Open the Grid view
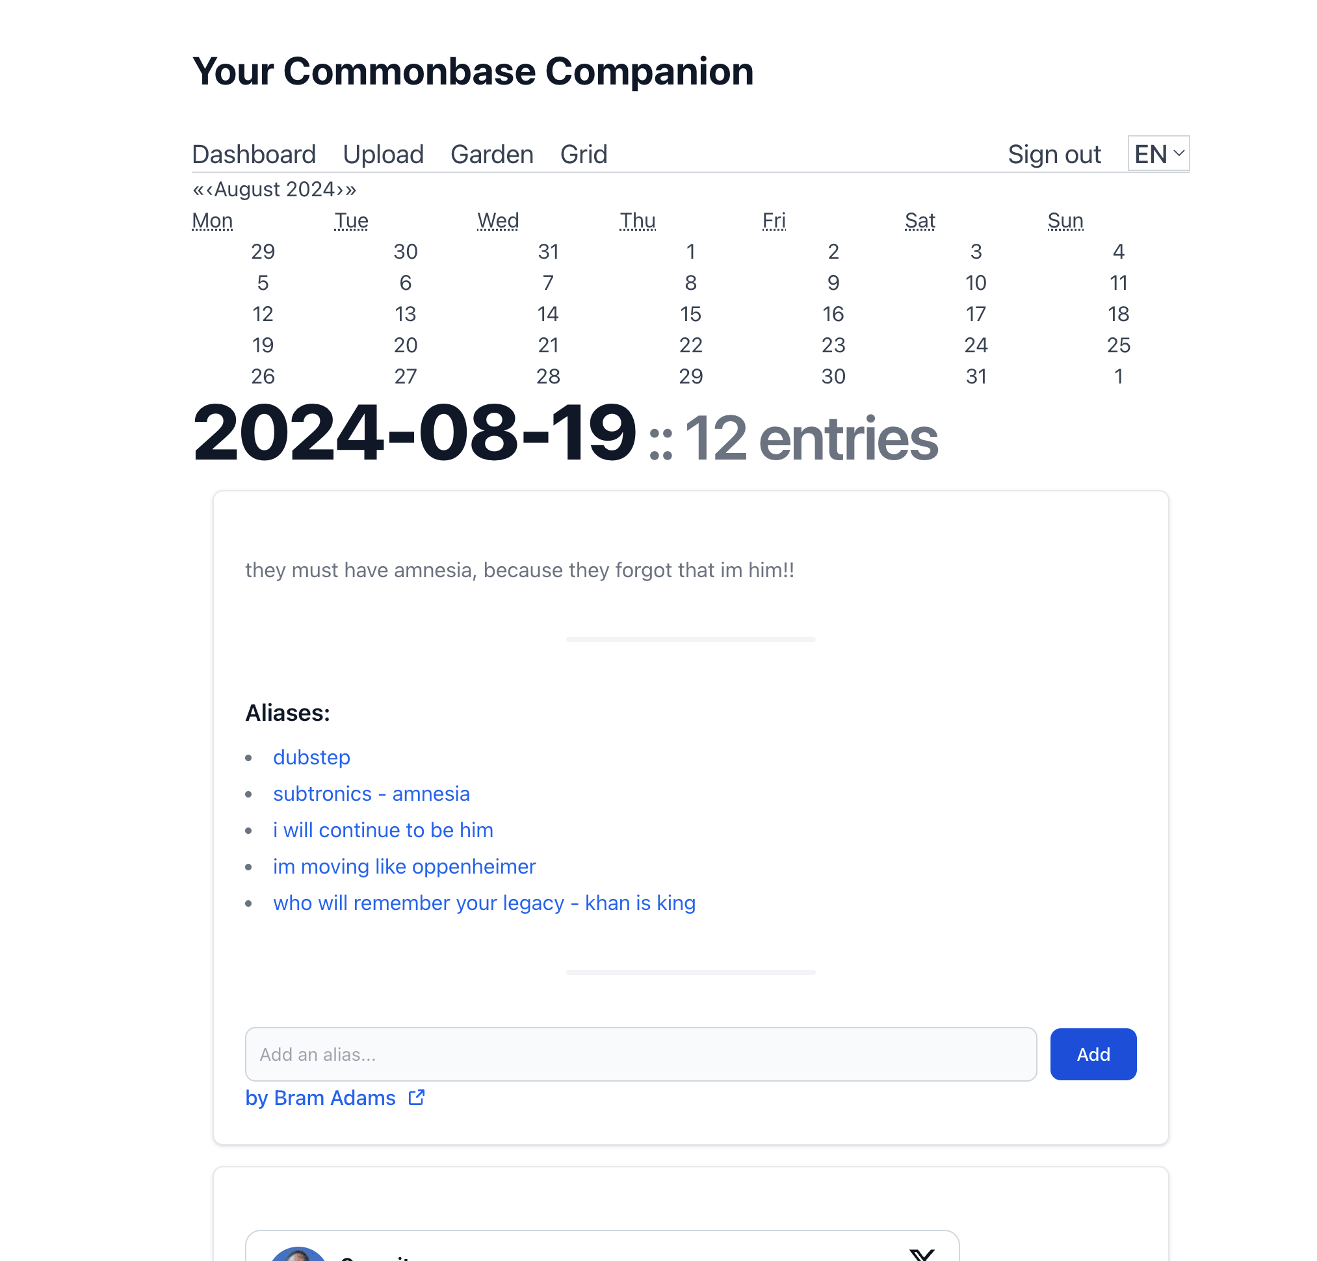Screen dimensions: 1317x1261 click(x=583, y=155)
